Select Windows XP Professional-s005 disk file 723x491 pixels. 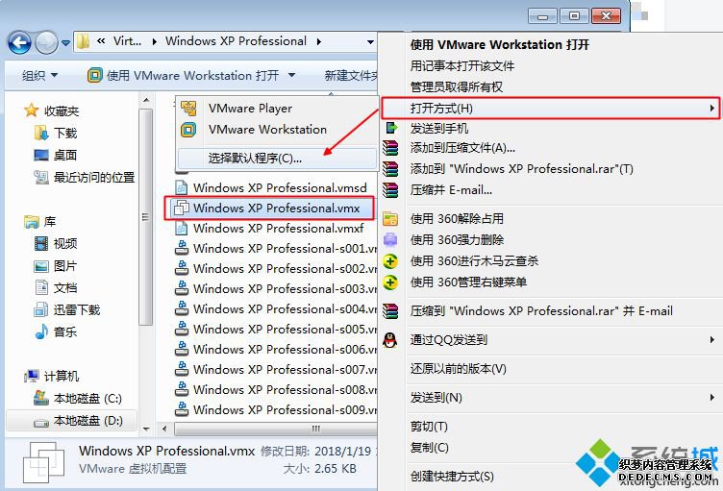(276, 330)
